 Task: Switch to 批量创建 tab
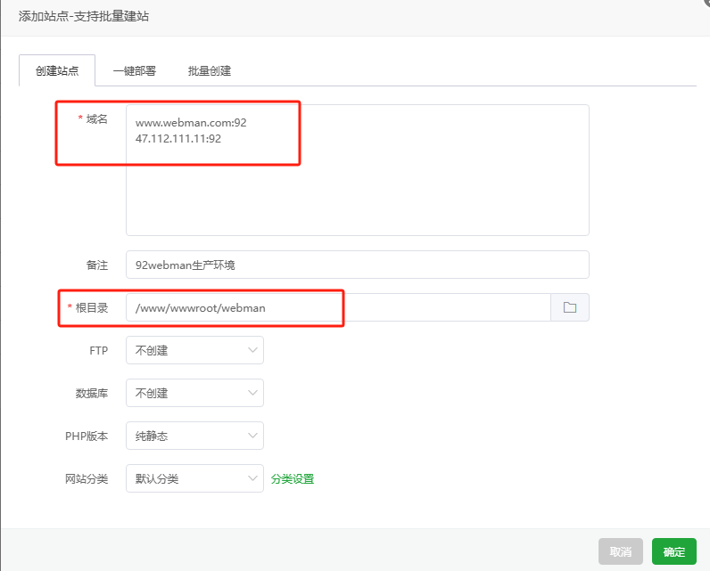point(210,70)
